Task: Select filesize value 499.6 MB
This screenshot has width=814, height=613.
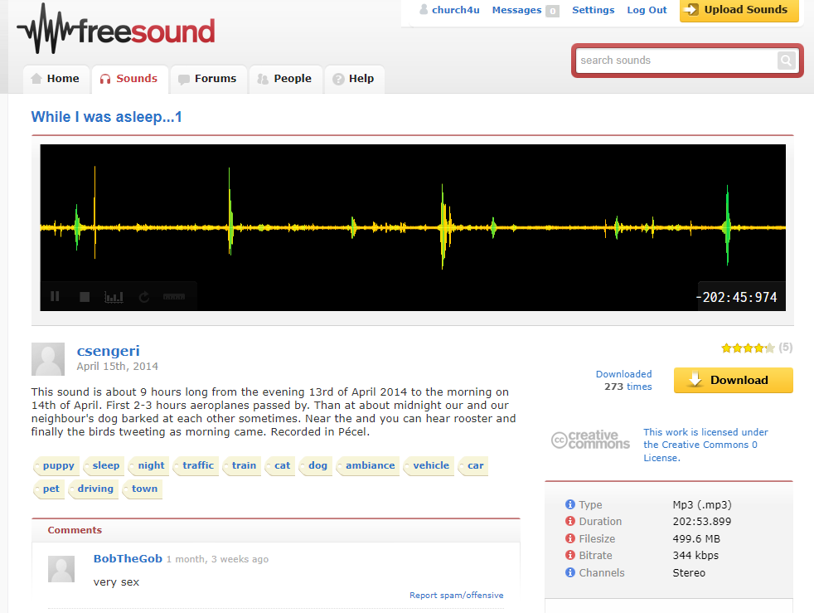Action: [696, 538]
